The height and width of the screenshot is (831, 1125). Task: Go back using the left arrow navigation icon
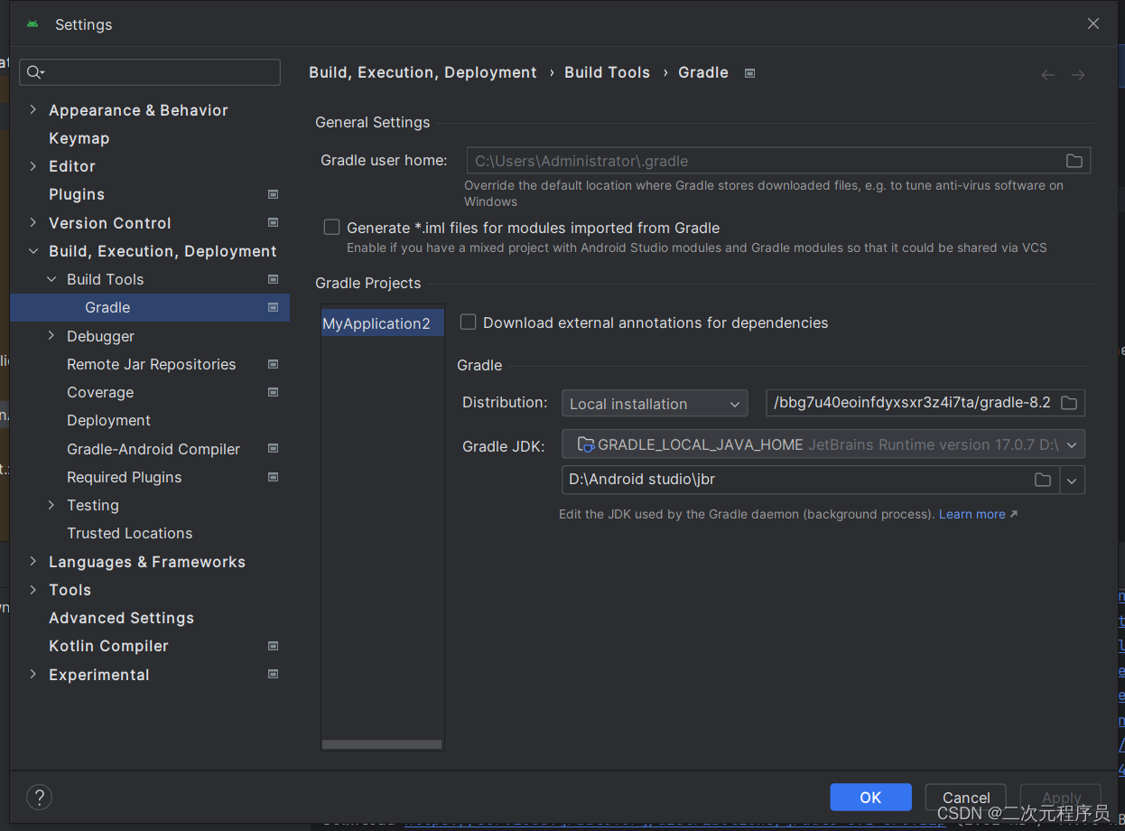click(x=1047, y=75)
